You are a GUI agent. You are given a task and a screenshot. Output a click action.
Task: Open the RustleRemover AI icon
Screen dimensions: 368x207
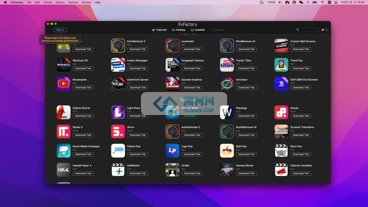point(227,131)
